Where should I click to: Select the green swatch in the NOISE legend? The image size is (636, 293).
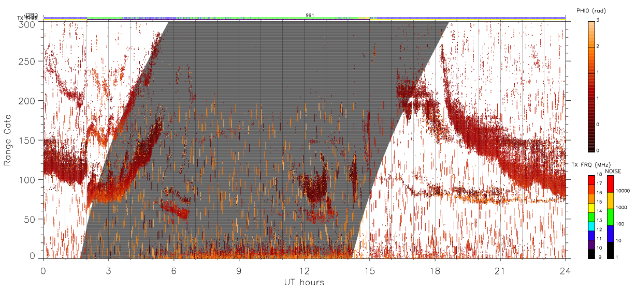coord(610,217)
